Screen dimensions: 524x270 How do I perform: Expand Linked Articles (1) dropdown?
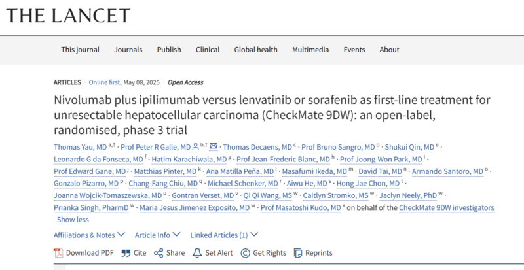pos(224,235)
